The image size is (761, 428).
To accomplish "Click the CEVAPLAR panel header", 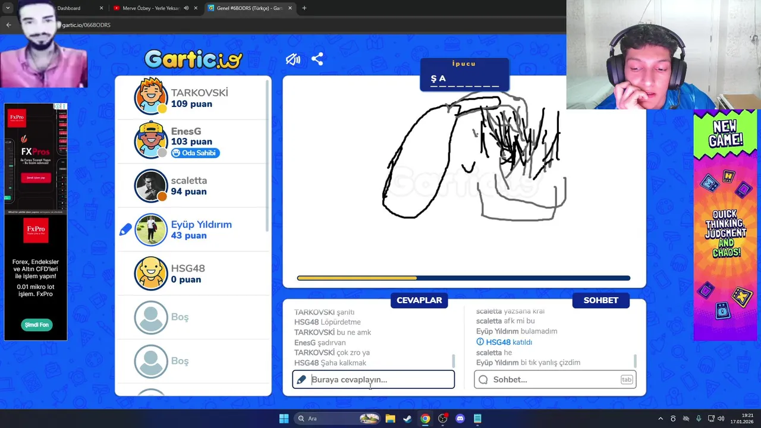I will (x=419, y=300).
